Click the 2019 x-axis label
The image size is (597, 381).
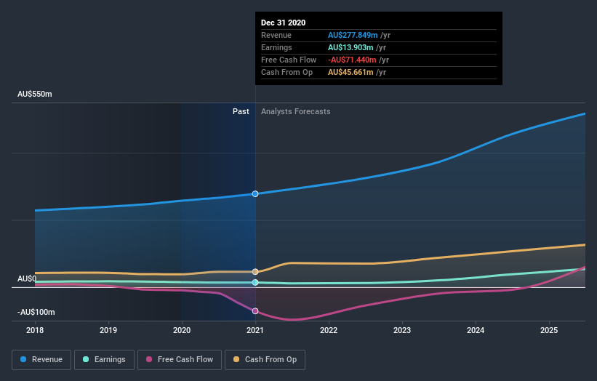point(108,330)
